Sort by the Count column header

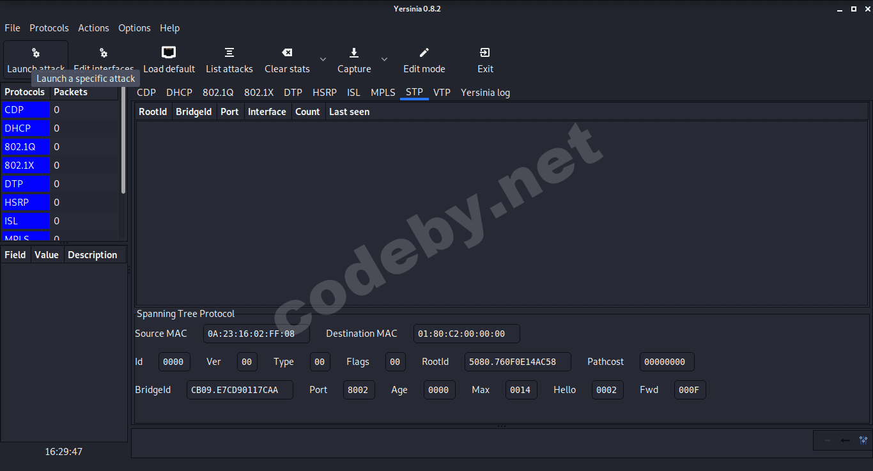(x=307, y=112)
